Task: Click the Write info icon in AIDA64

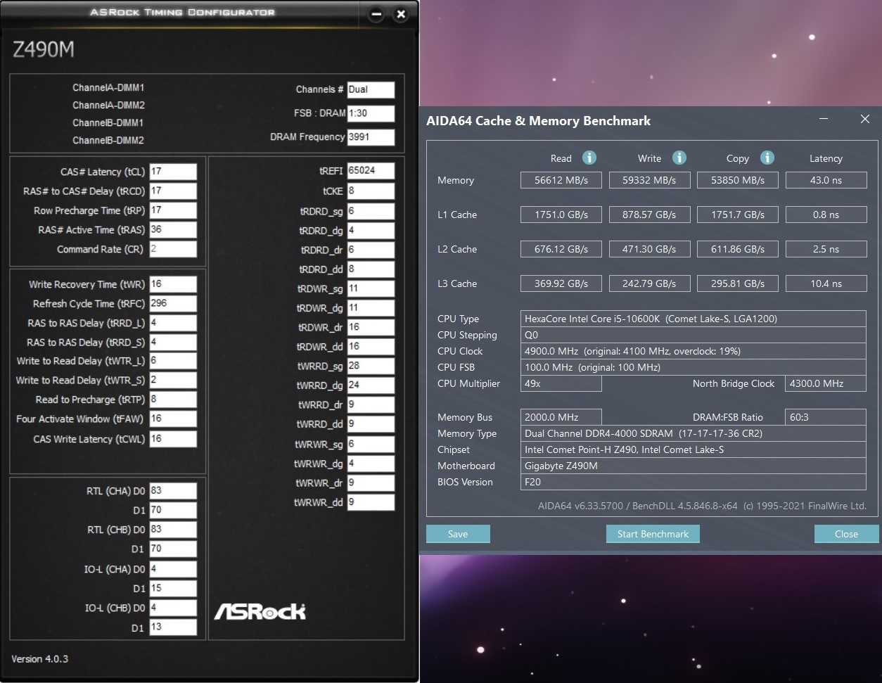Action: [x=679, y=158]
